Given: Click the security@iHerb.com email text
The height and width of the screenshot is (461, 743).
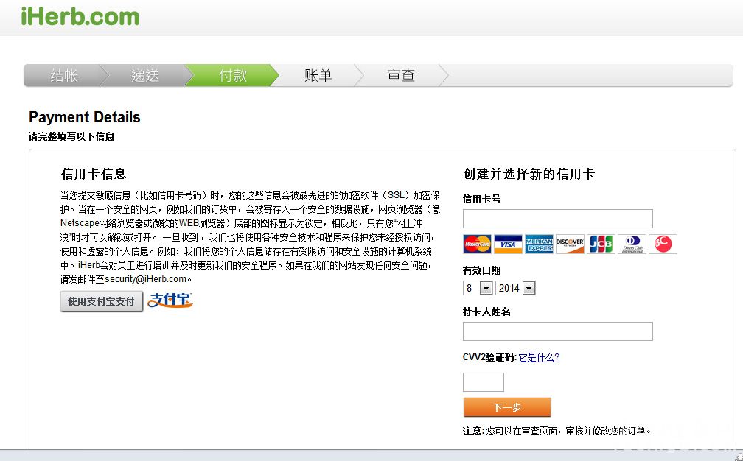Looking at the screenshot, I should pos(145,279).
